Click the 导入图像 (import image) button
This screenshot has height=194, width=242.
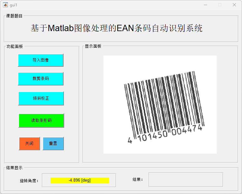[41, 60]
